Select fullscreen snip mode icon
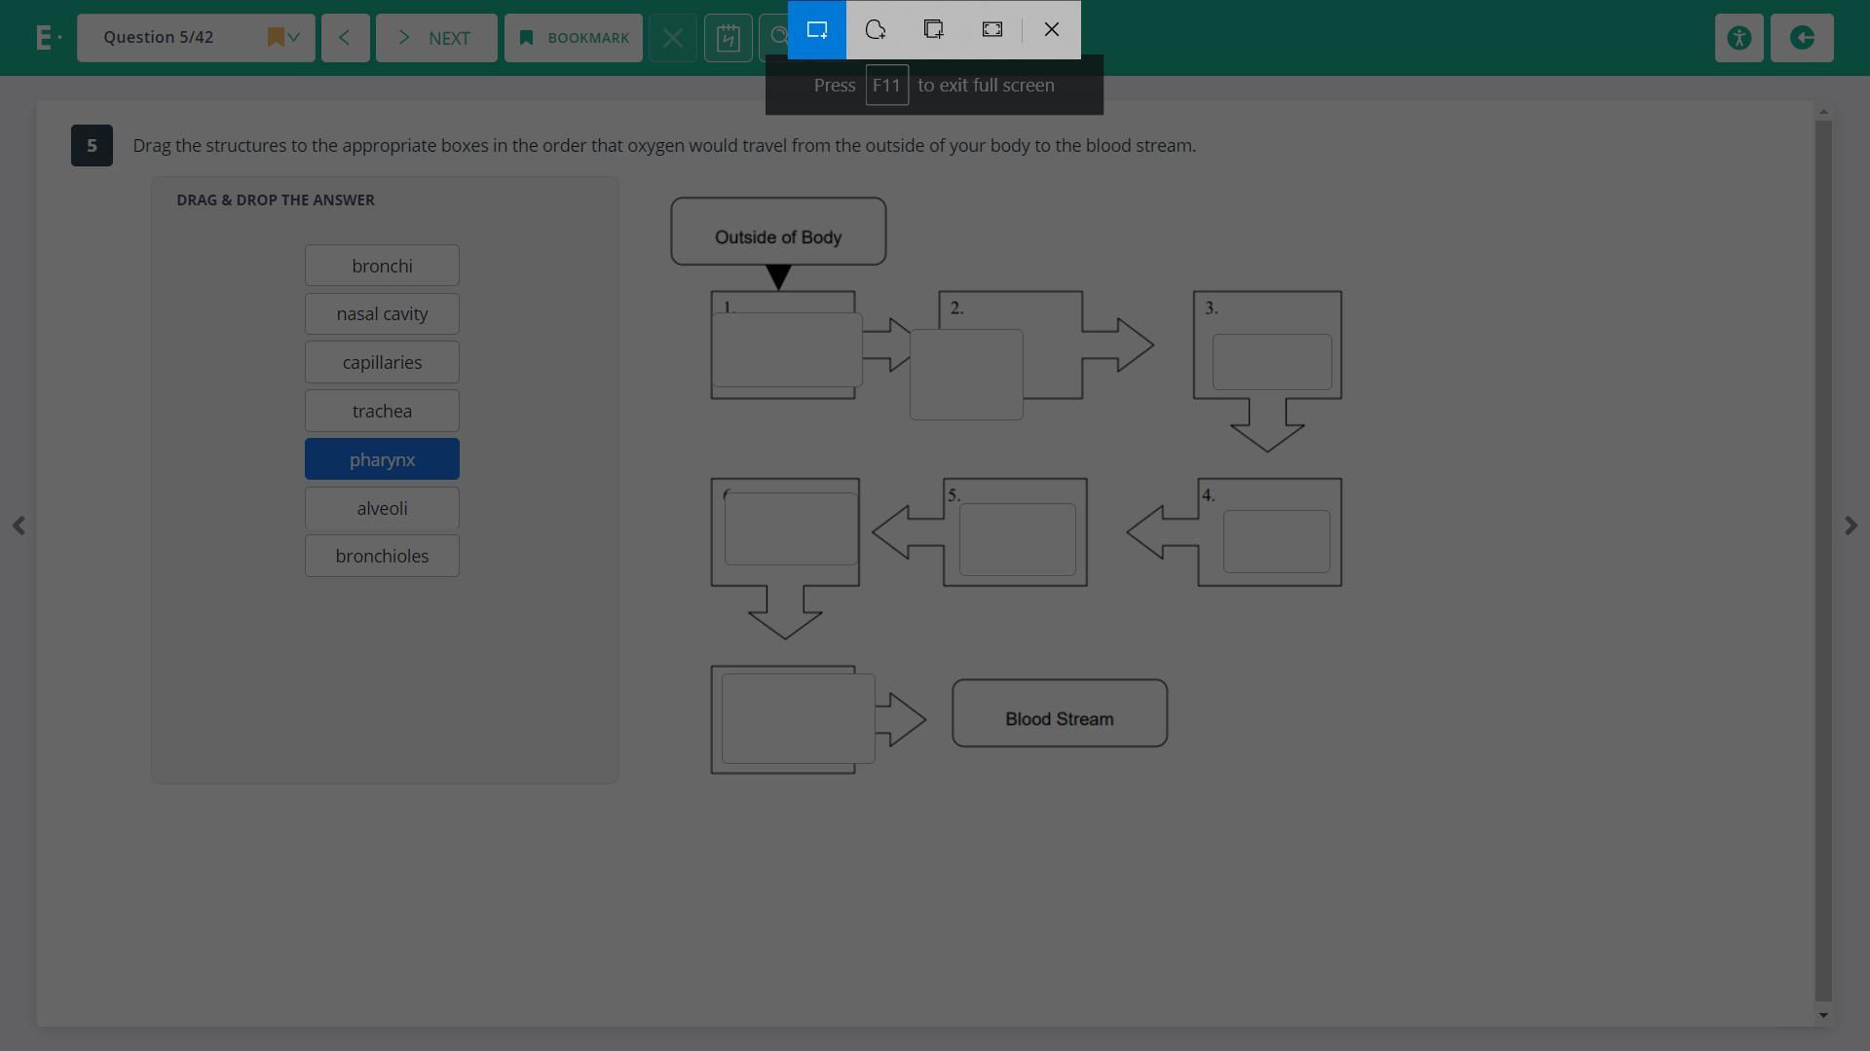 (x=992, y=30)
